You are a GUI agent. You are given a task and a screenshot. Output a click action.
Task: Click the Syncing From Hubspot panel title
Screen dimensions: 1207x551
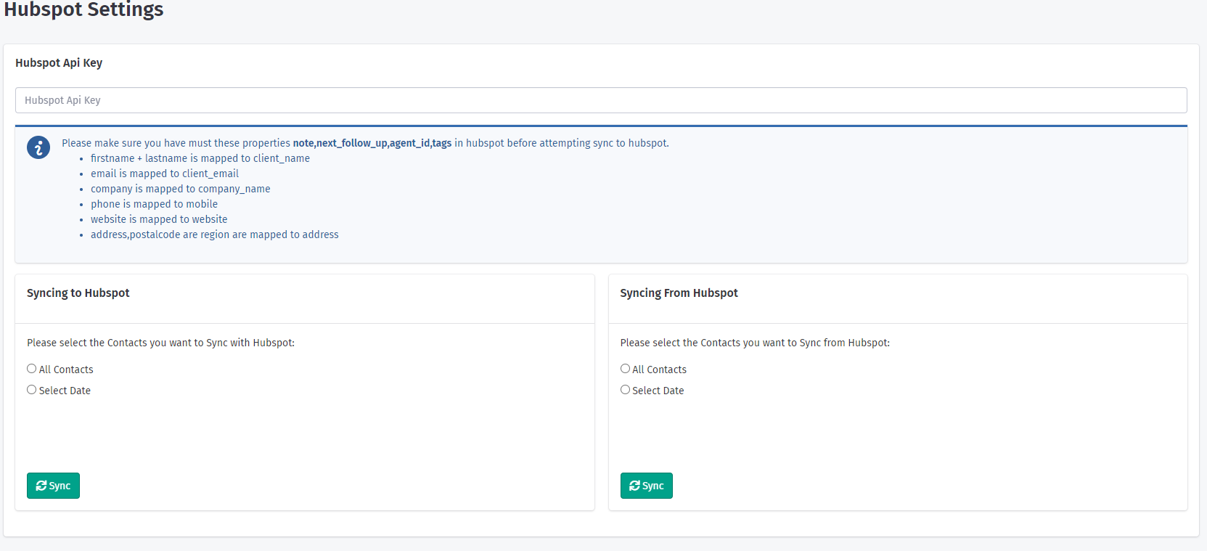(679, 293)
